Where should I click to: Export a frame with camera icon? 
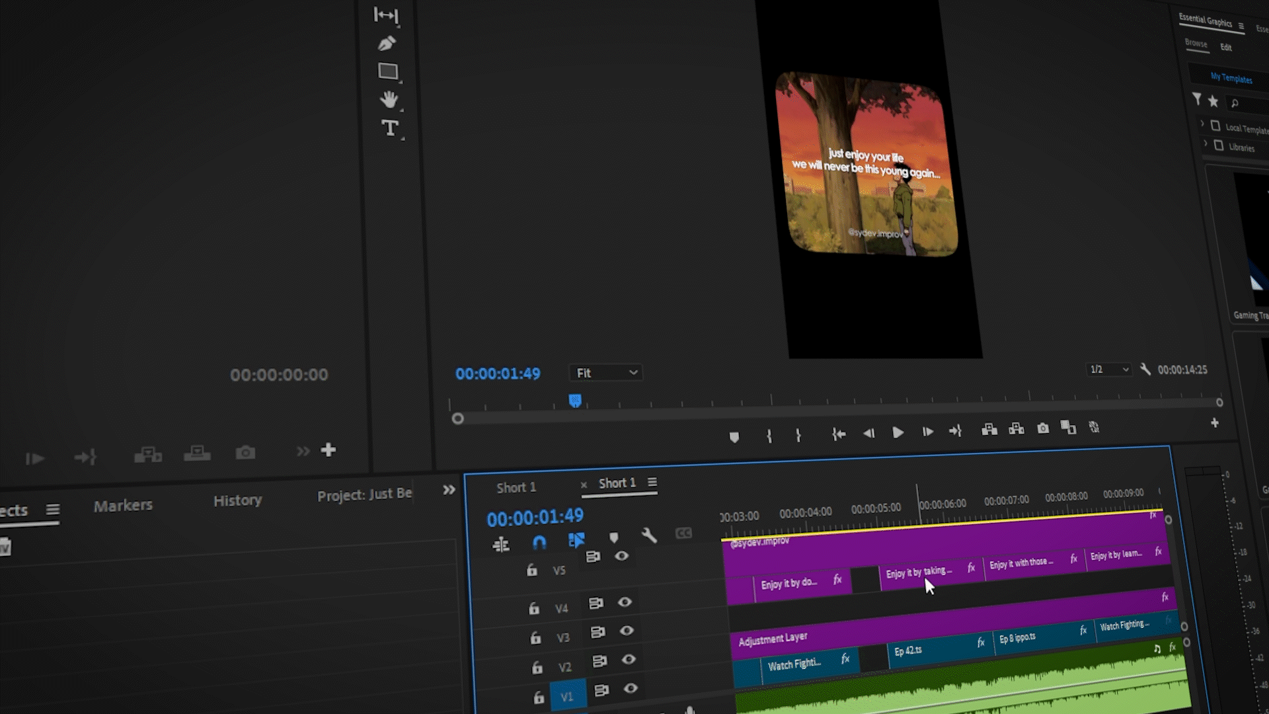pos(1043,428)
